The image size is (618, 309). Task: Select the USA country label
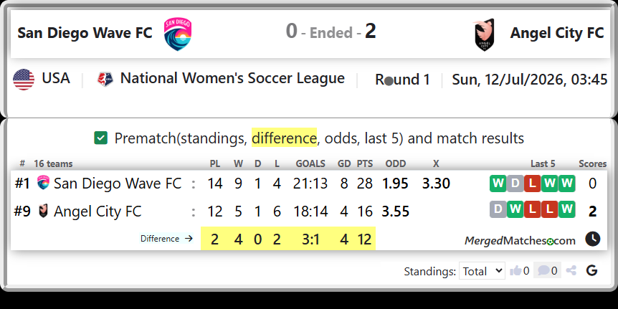(x=56, y=78)
